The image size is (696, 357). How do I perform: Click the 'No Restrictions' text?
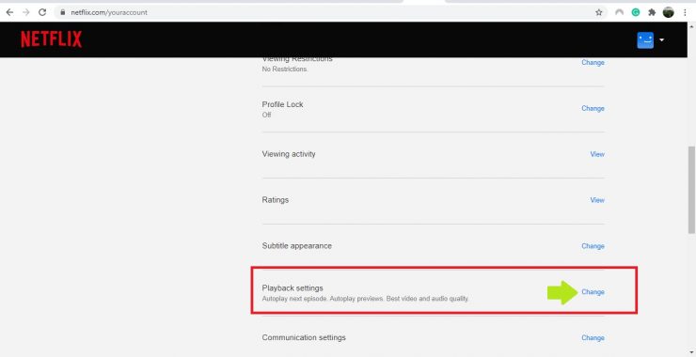[285, 70]
